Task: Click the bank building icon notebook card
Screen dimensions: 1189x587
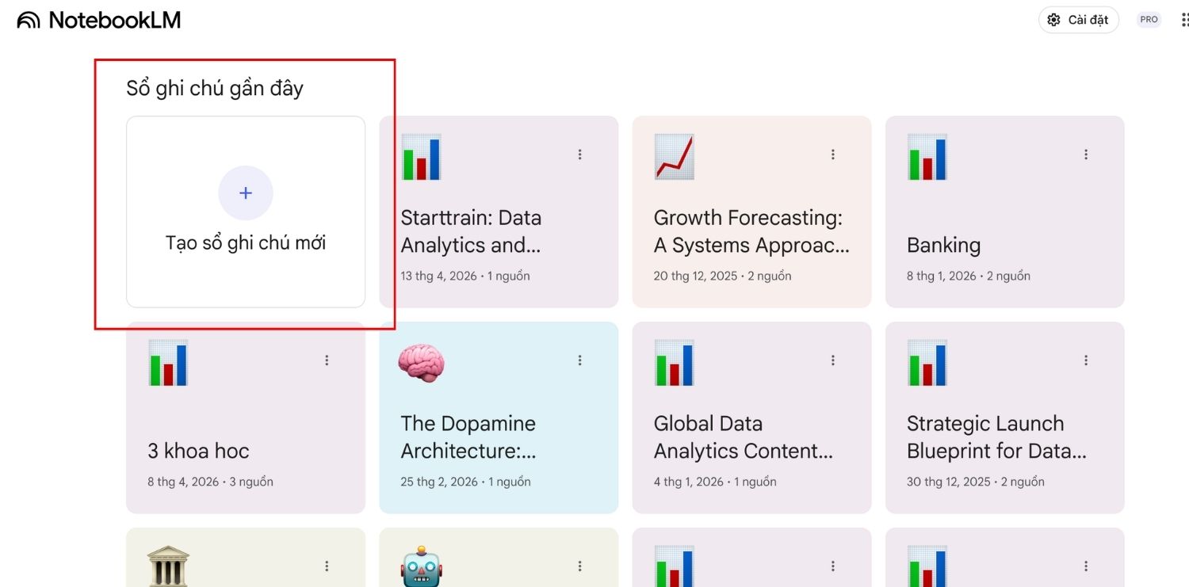Action: (x=168, y=566)
